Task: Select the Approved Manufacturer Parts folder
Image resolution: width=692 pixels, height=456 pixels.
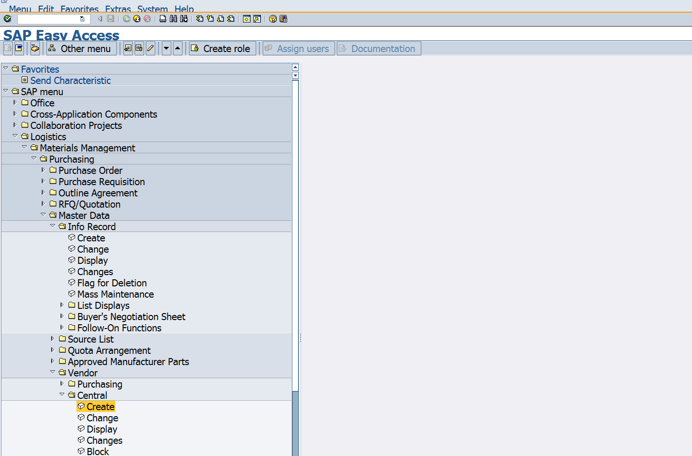Action: point(129,362)
